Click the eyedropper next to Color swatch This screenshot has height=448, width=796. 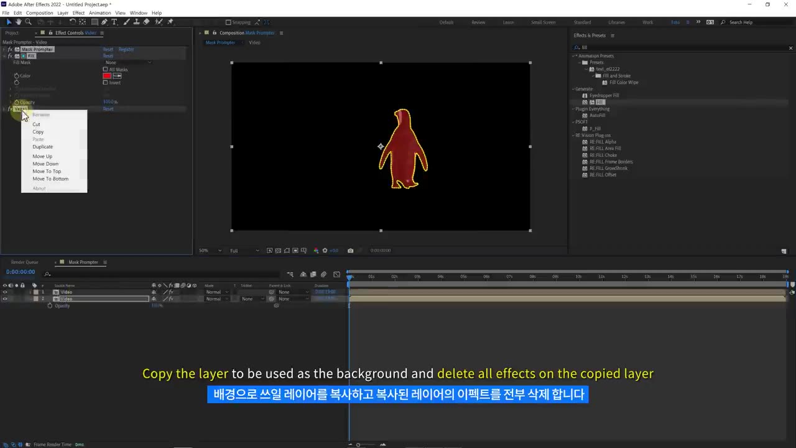coord(117,76)
